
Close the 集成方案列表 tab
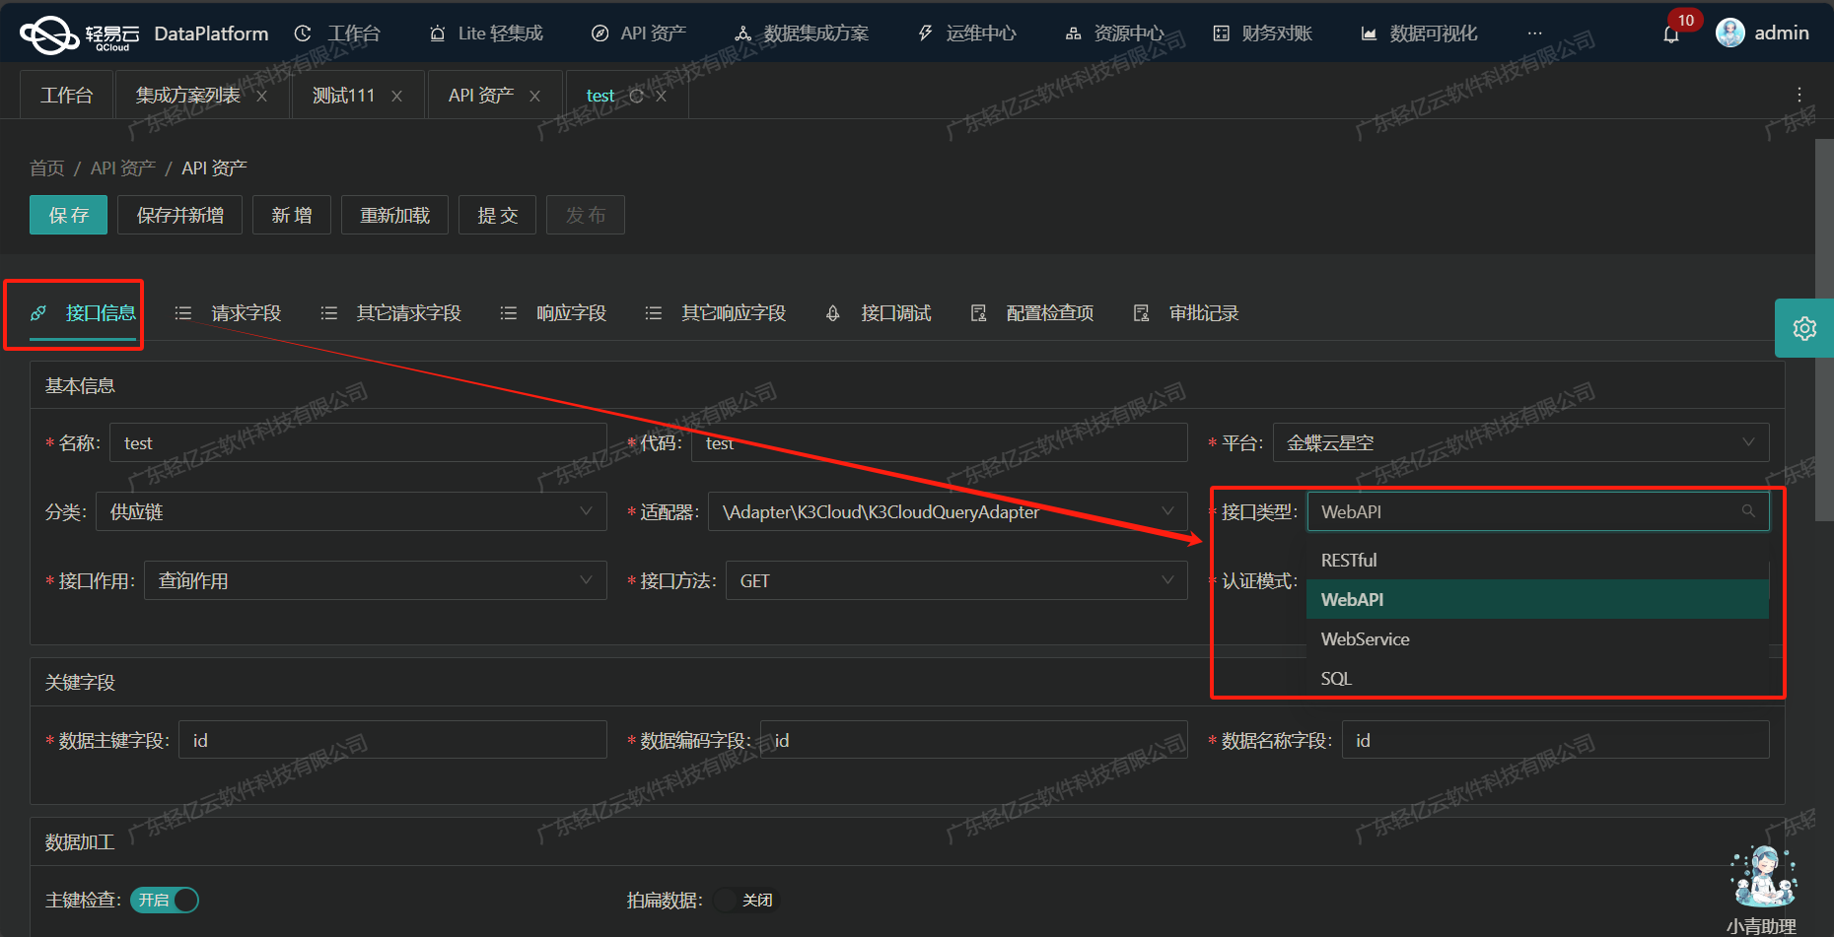point(261,96)
